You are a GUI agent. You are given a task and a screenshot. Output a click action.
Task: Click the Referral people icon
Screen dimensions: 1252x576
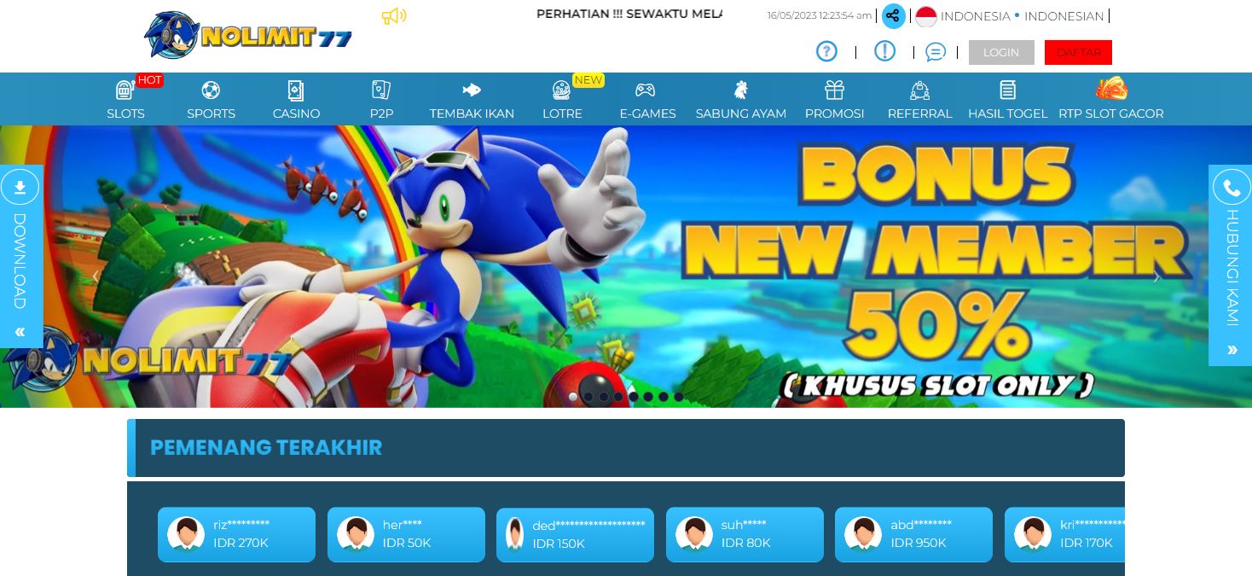(x=919, y=90)
